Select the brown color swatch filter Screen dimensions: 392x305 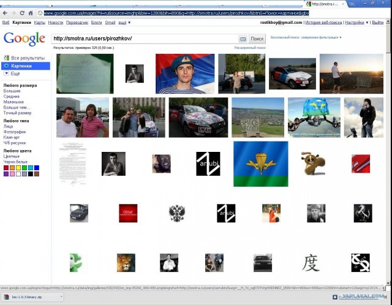[37, 174]
